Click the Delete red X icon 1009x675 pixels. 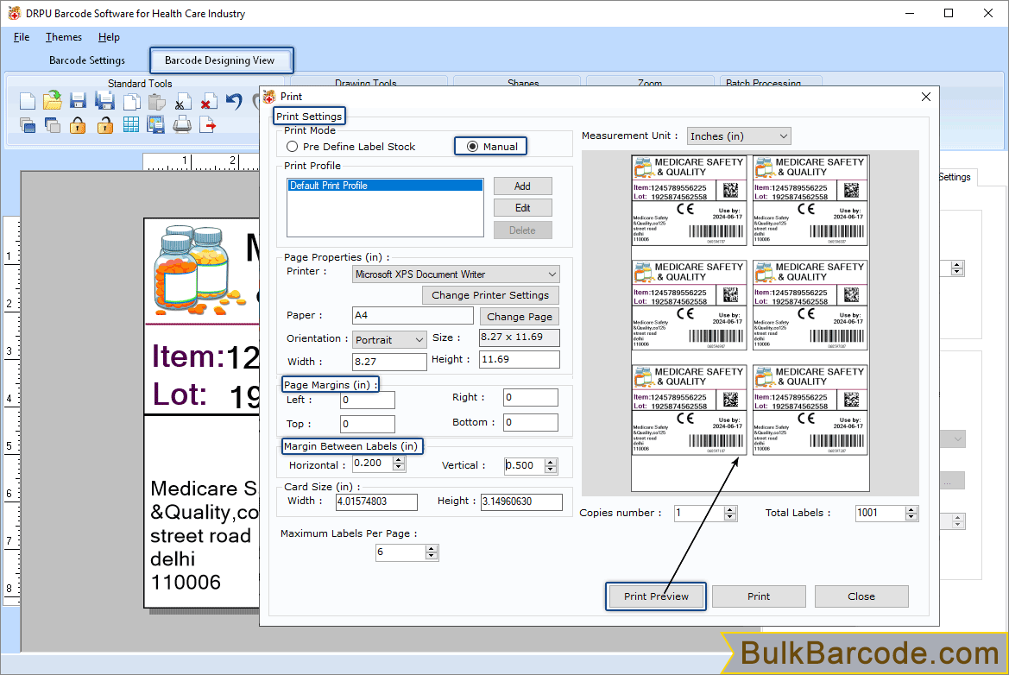tap(207, 103)
